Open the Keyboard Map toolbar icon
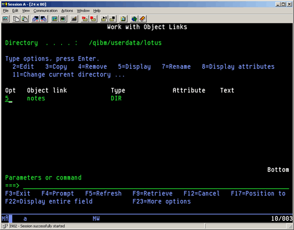 74,19
